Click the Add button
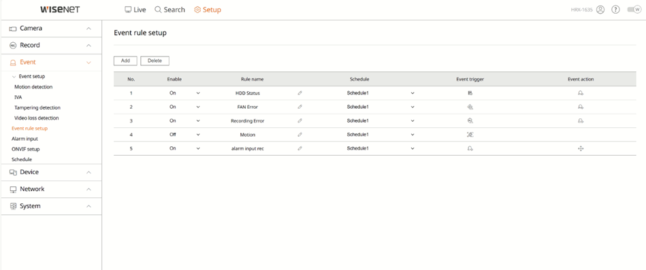The image size is (646, 270). click(x=125, y=61)
